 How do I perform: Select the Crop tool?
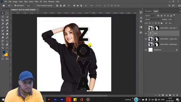coord(3,20)
